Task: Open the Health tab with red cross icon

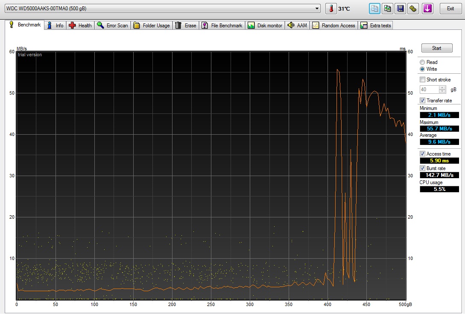Action: point(80,26)
